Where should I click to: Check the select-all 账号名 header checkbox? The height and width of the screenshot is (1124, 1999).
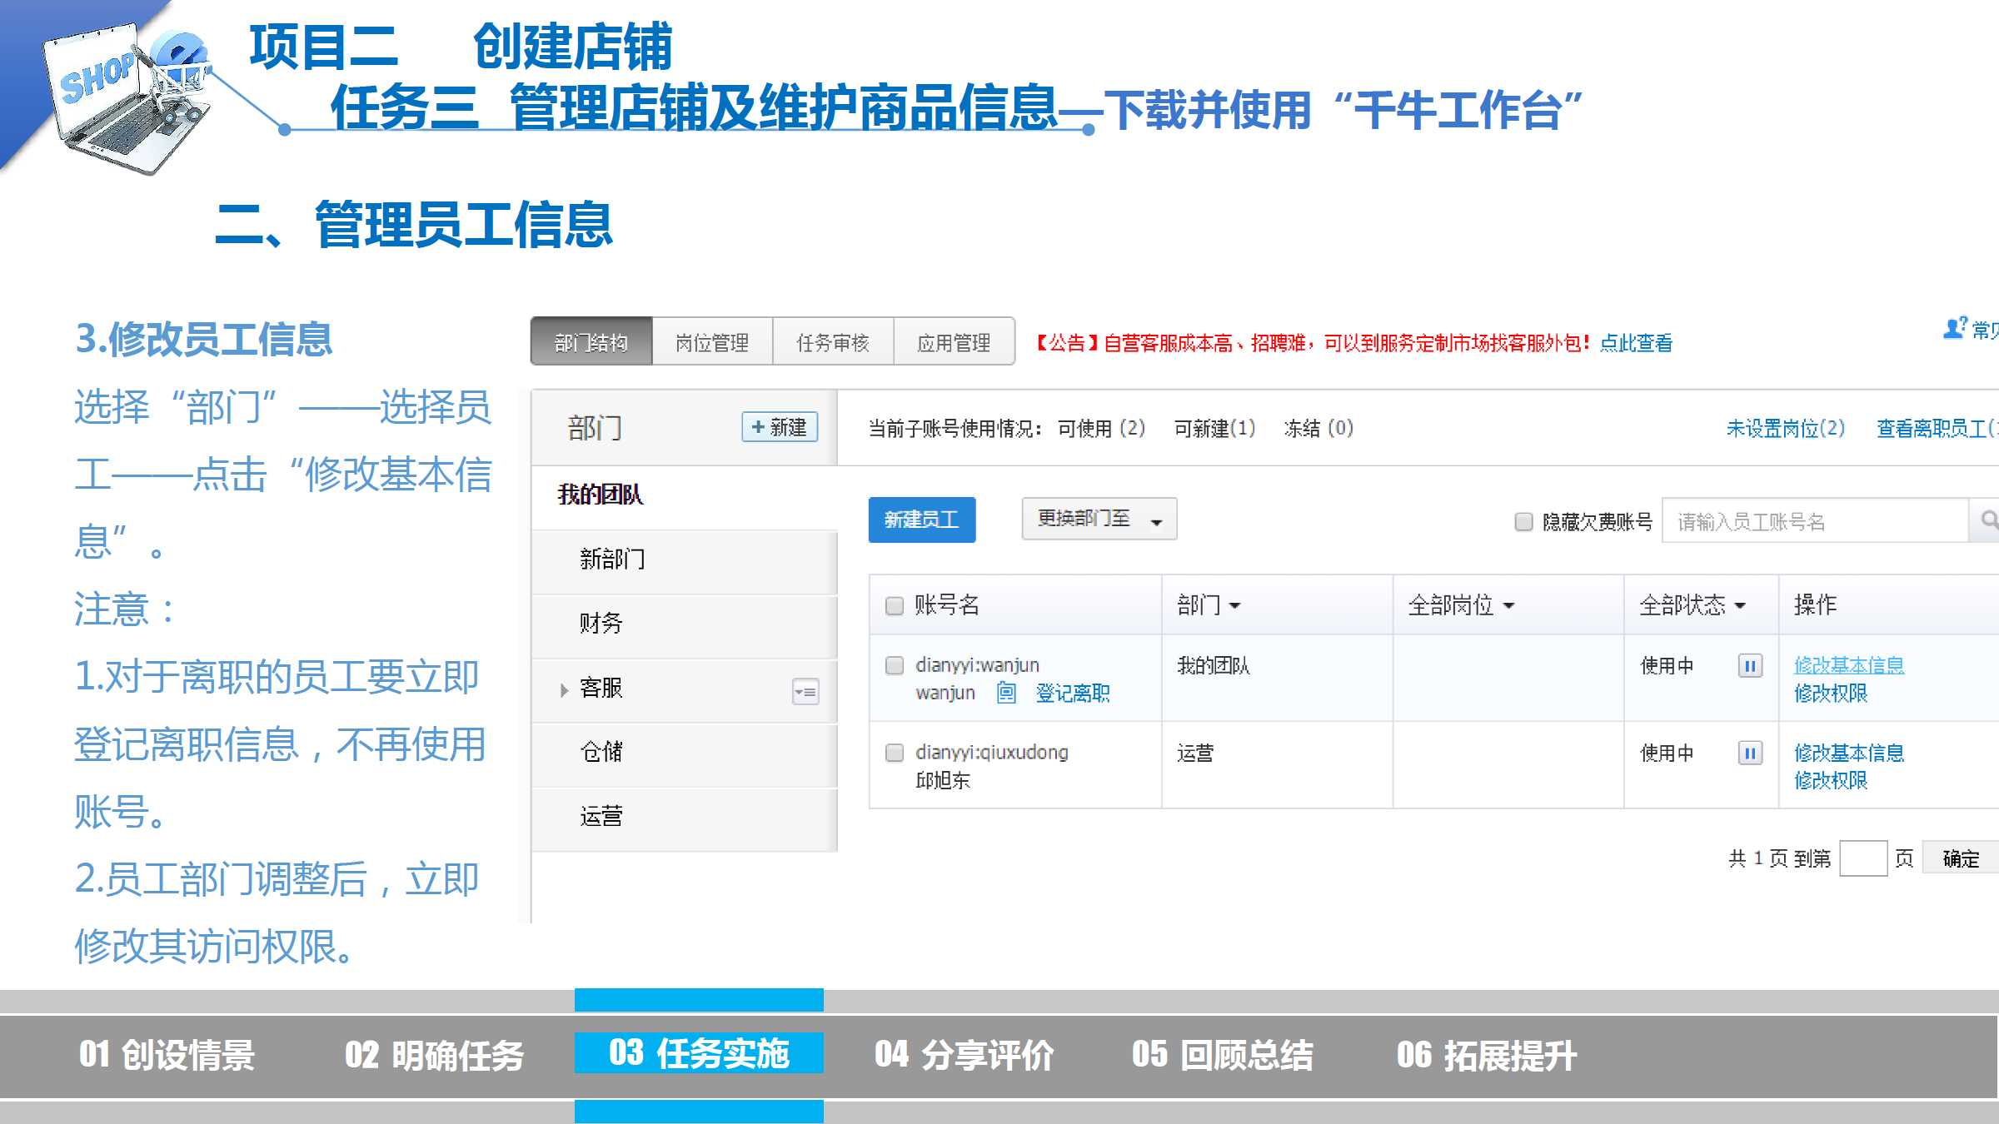895,605
